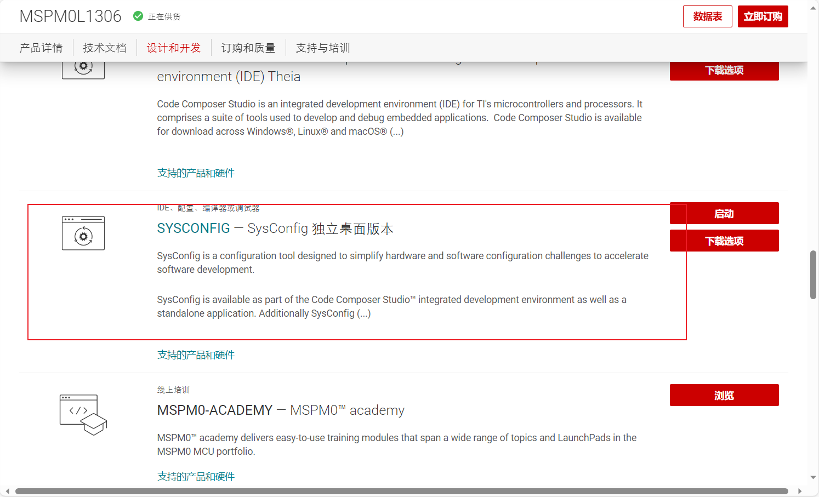Open the 技术文档 tab
Viewport: 819px width, 497px height.
click(x=104, y=48)
